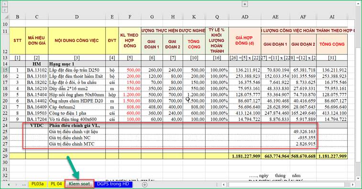Click horizontal scrollbar left arrow
The width and height of the screenshot is (362, 189).
tap(223, 184)
